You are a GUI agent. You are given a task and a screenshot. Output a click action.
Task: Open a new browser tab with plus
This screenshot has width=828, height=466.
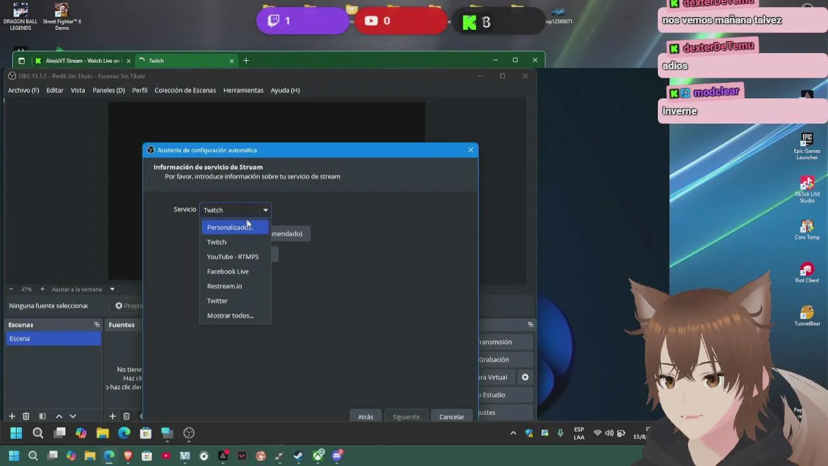pos(246,61)
